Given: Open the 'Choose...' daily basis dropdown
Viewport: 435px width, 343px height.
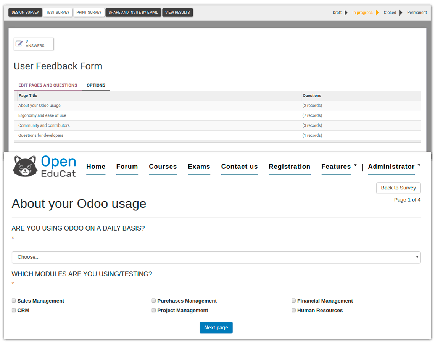Looking at the screenshot, I should (216, 257).
